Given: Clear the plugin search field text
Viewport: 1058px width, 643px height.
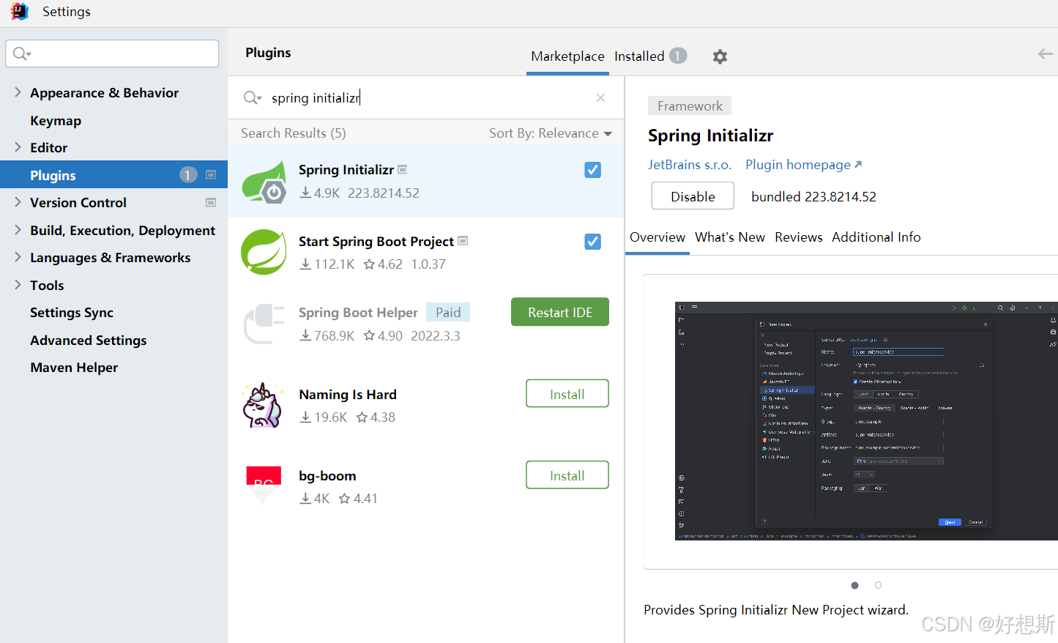Looking at the screenshot, I should coord(600,97).
